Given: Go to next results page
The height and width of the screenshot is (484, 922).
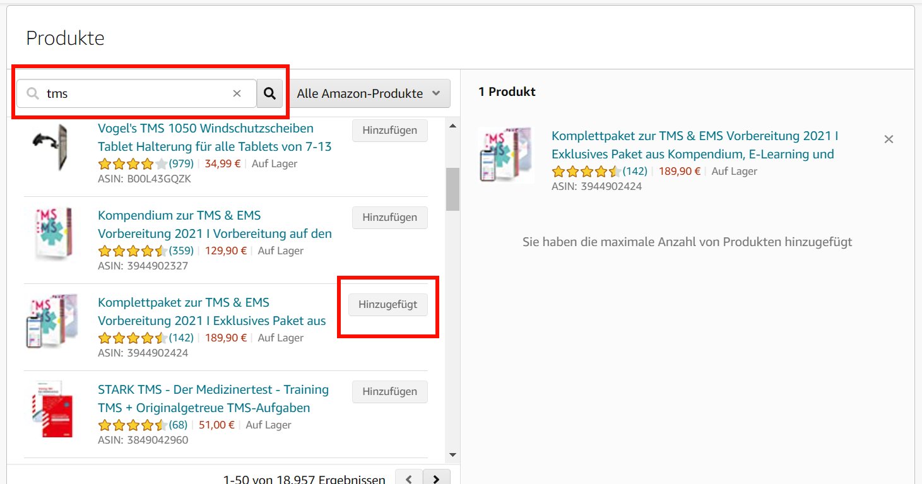Looking at the screenshot, I should (x=436, y=480).
